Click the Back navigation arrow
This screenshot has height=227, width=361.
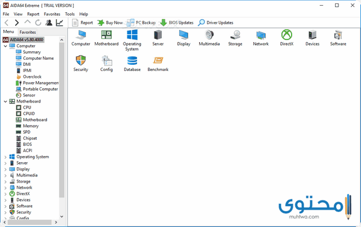click(7, 23)
